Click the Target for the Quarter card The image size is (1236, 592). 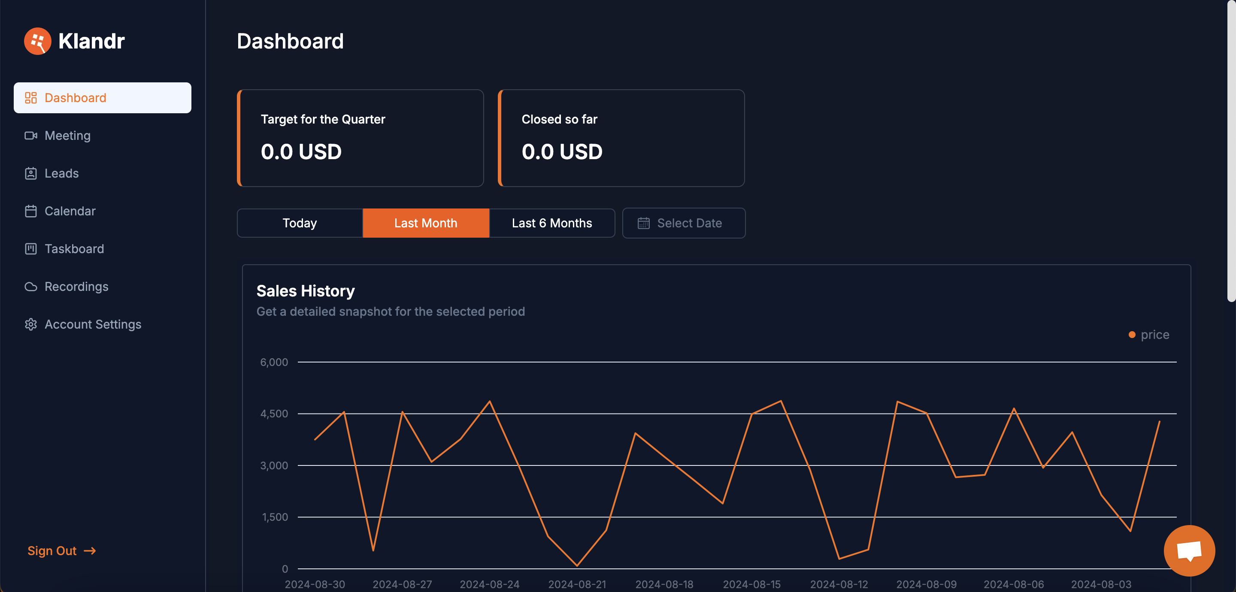[360, 138]
